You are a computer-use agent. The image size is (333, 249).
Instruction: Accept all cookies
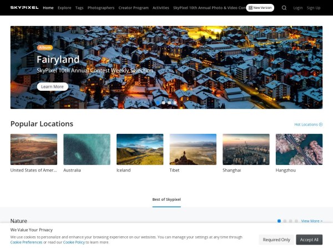pos(309,240)
